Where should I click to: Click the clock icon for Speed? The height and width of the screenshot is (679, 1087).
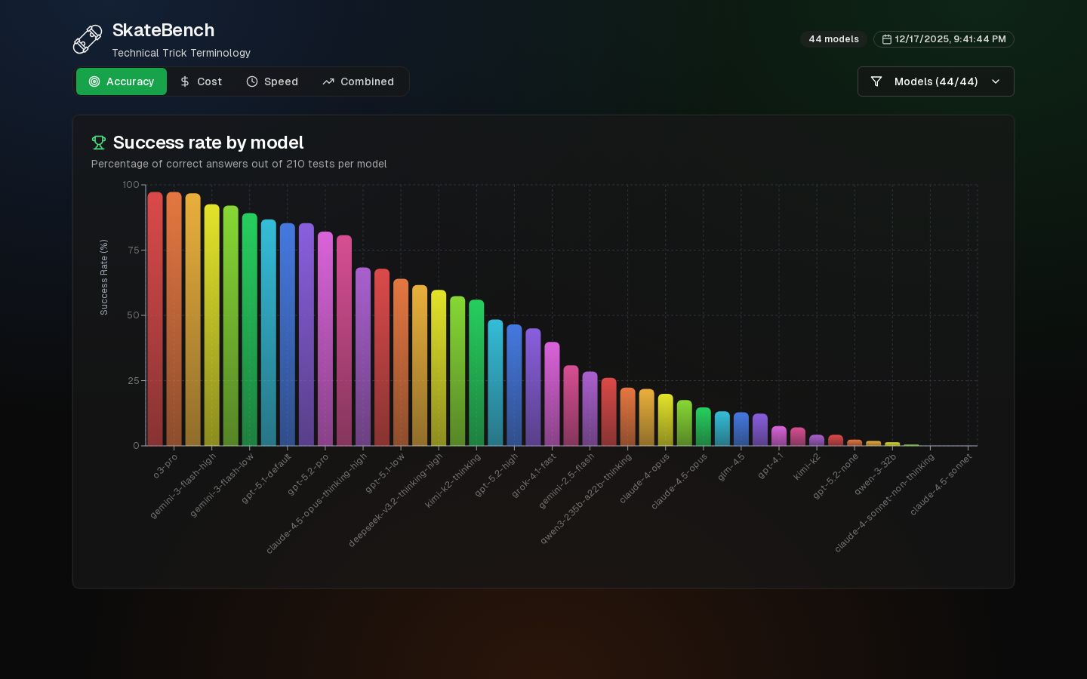(x=252, y=81)
